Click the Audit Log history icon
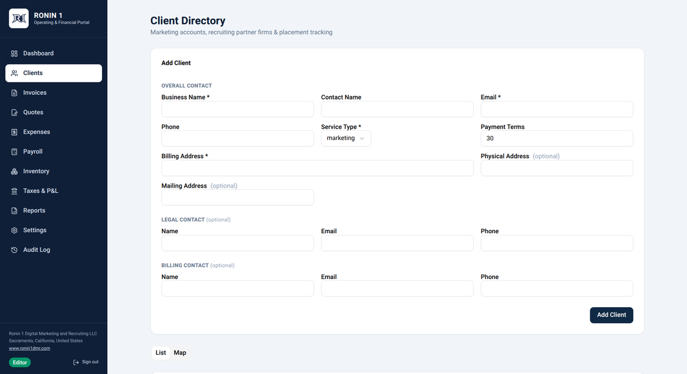 point(14,250)
